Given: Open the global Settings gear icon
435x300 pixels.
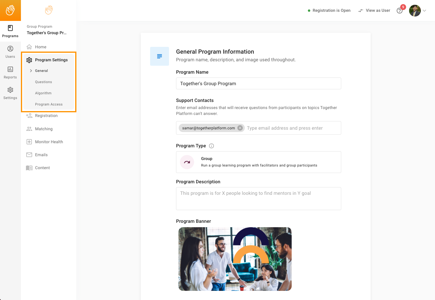Looking at the screenshot, I should click(x=10, y=90).
